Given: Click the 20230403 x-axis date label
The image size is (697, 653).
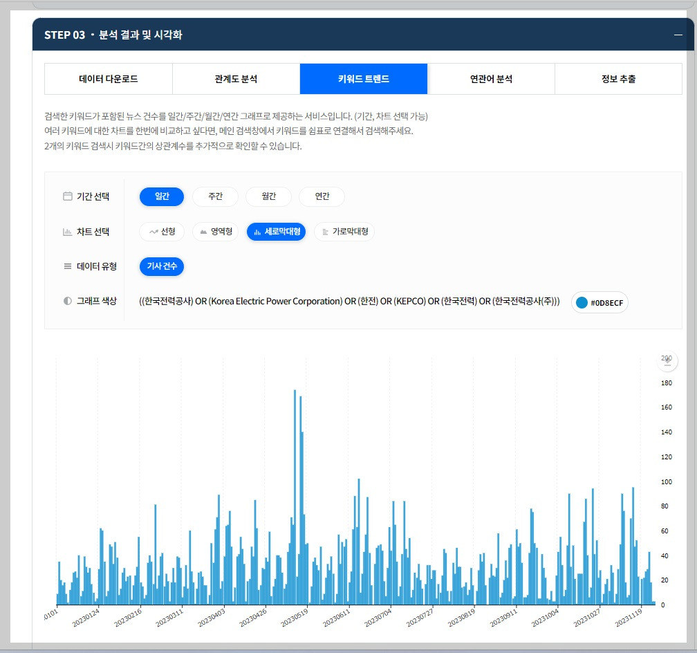Looking at the screenshot, I should 211,618.
